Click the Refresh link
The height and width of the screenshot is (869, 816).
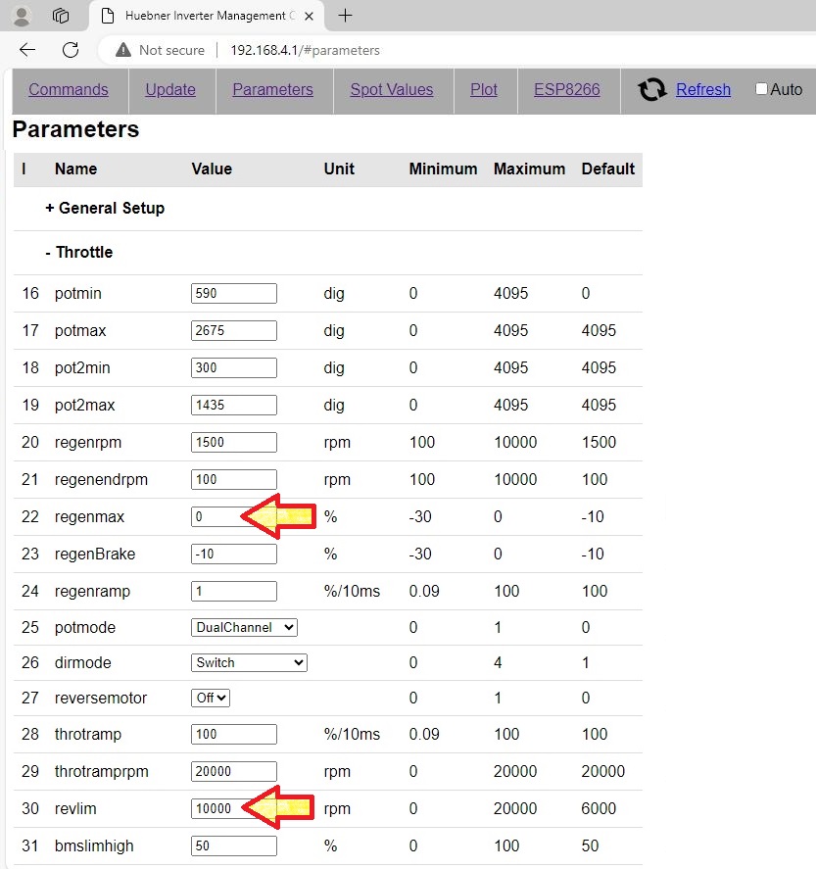[x=702, y=89]
